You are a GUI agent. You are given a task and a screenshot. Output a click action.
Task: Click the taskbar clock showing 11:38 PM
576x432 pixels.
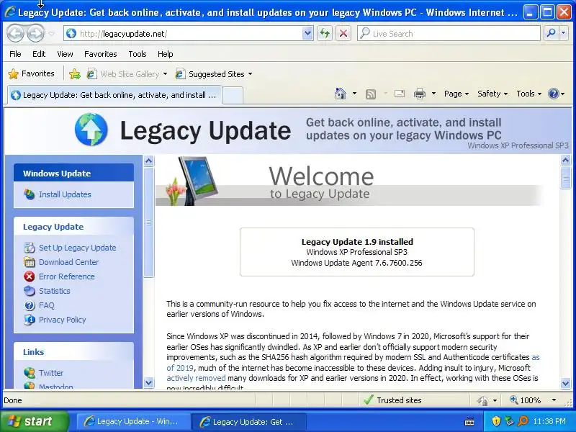pyautogui.click(x=549, y=421)
